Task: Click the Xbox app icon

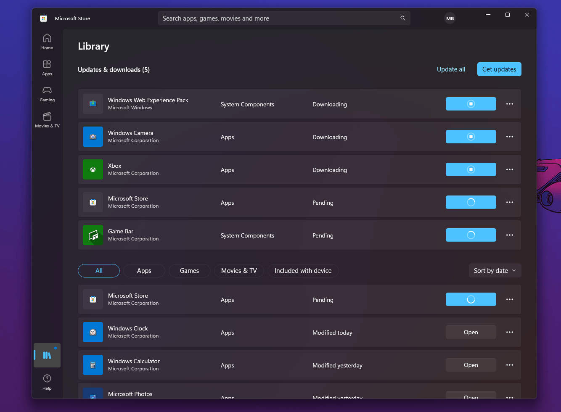Action: [x=93, y=169]
